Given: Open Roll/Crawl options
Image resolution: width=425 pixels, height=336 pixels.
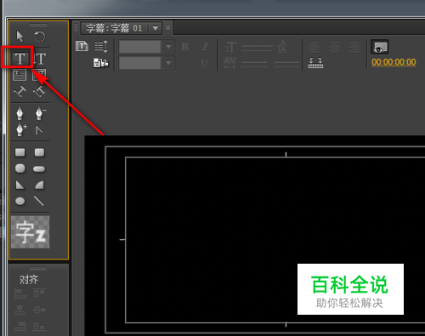Looking at the screenshot, I should 101,46.
